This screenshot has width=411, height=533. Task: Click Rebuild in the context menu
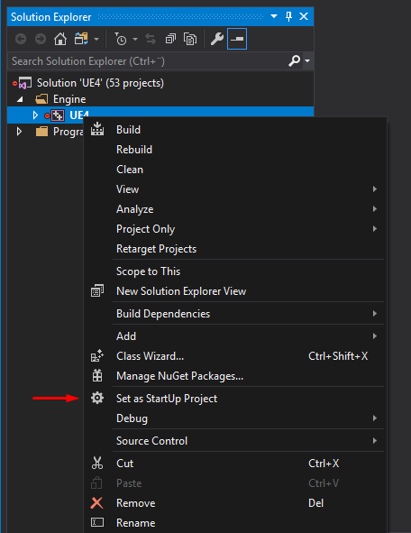click(x=134, y=150)
